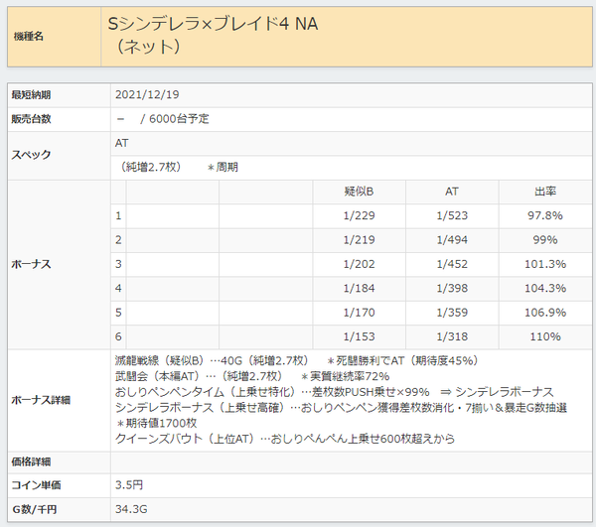Select the 武闘会（本編AT） detail line
Screen dimensions: 596x527
tap(252, 376)
